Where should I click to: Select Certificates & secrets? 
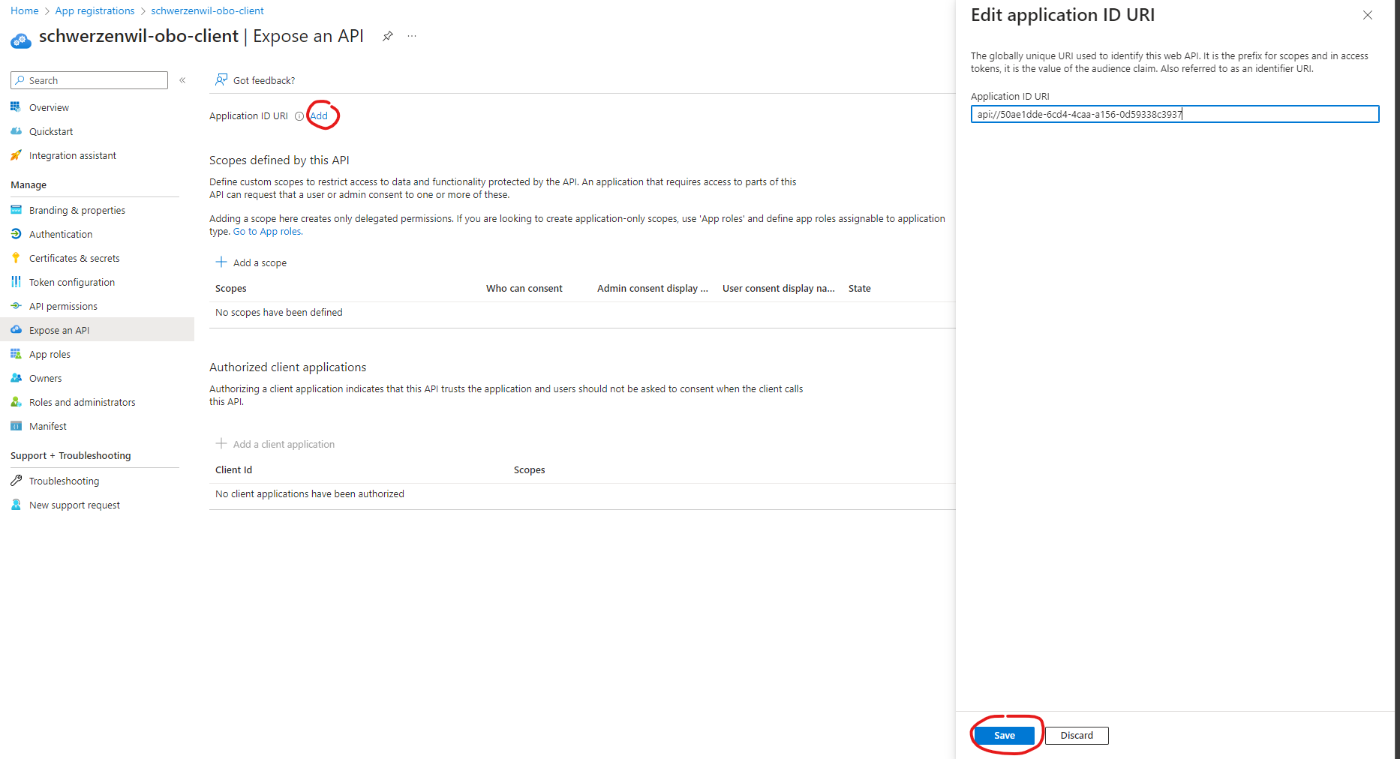pyautogui.click(x=74, y=257)
